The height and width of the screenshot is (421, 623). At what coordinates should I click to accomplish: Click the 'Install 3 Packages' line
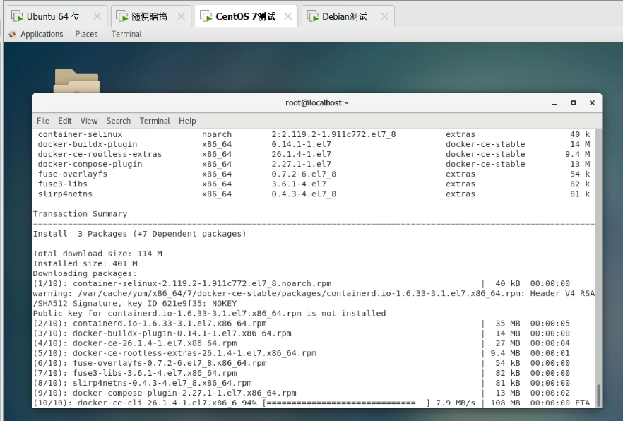click(x=139, y=234)
